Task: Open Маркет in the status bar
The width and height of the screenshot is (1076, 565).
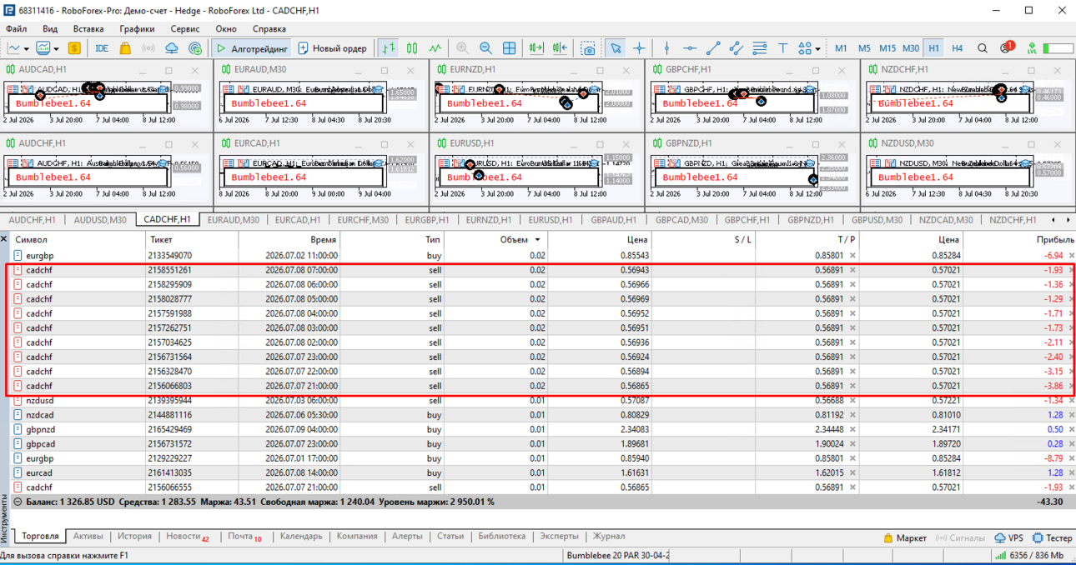Action: (904, 538)
